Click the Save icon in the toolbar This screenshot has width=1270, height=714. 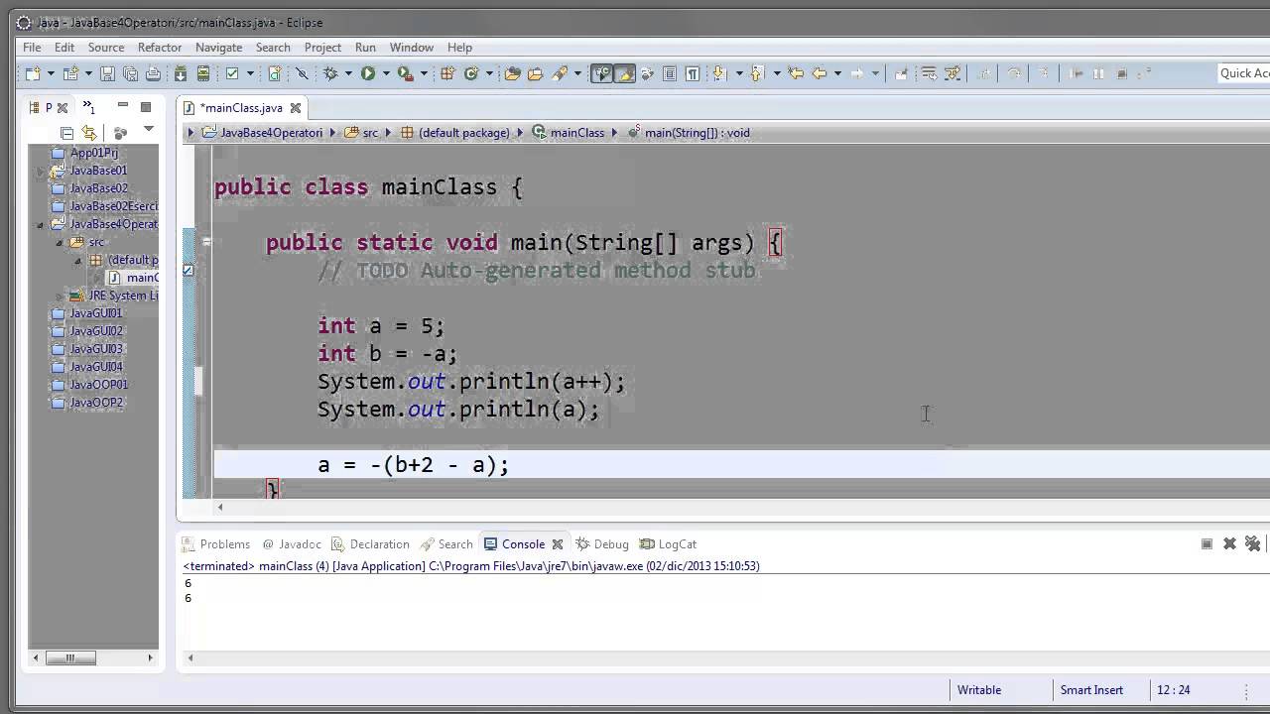[x=106, y=73]
